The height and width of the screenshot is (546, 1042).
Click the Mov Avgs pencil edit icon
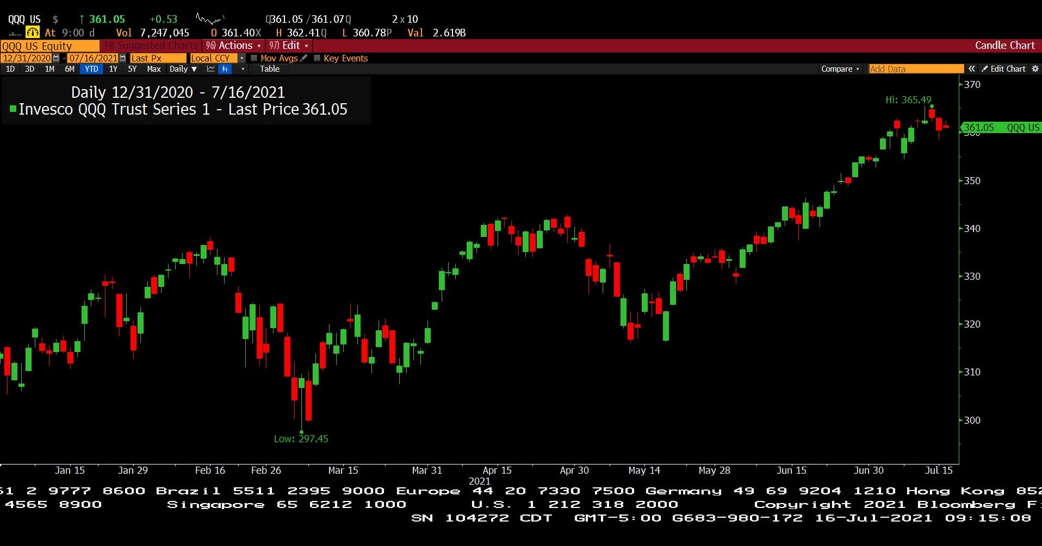[x=303, y=58]
